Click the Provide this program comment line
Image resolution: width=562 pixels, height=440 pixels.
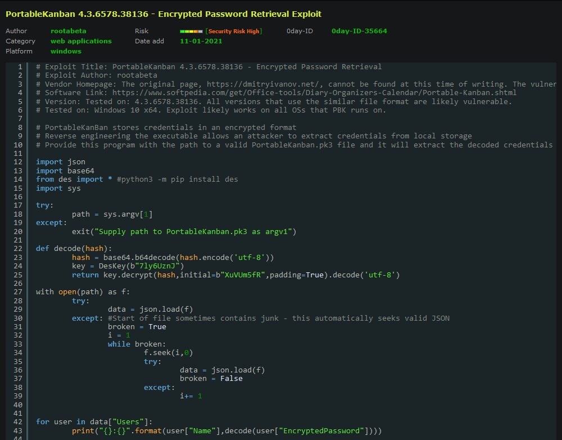[294, 145]
